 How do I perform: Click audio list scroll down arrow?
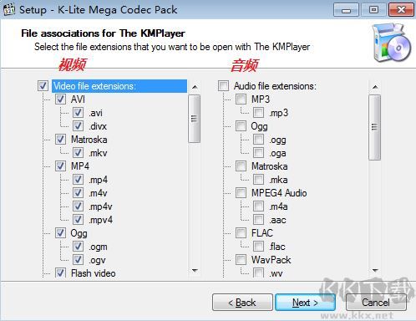375,270
